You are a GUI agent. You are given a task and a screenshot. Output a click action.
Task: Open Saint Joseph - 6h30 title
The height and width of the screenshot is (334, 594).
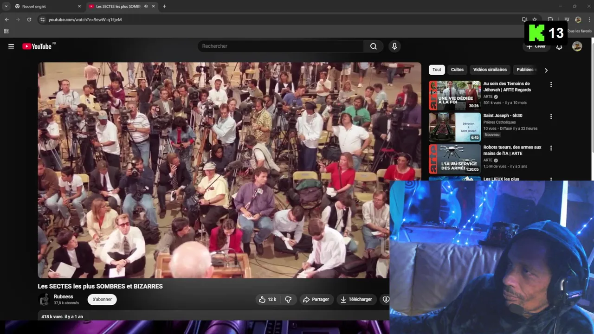(x=503, y=116)
